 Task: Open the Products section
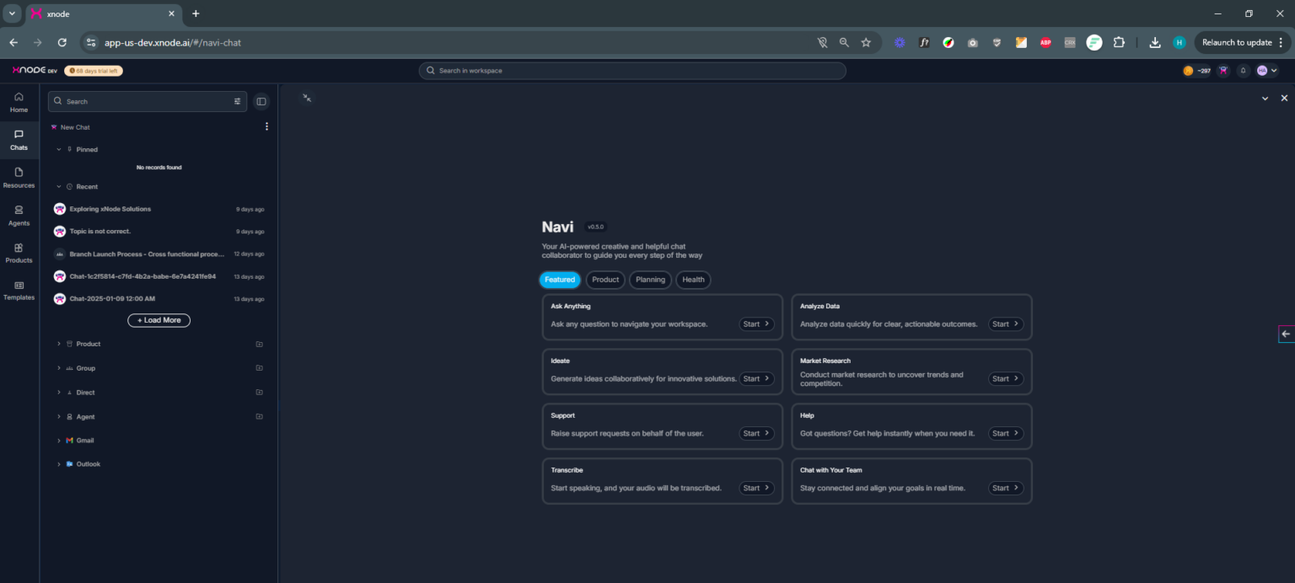(19, 252)
